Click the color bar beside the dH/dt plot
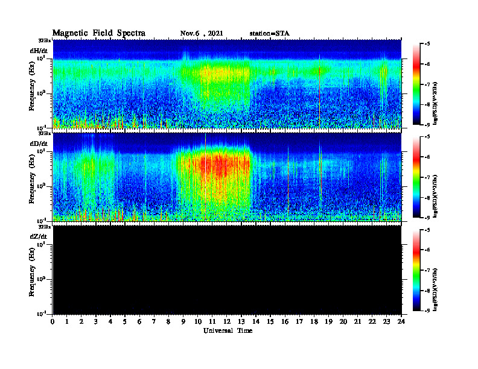Viewport: 478px width, 369px height. point(416,84)
